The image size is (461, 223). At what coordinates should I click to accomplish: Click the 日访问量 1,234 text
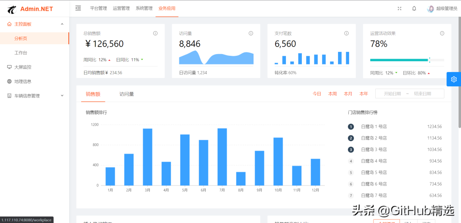tap(193, 73)
